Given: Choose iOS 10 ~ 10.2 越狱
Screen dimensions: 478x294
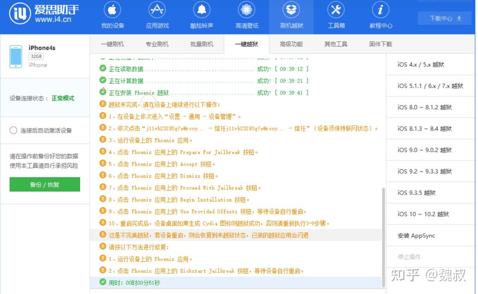Looking at the screenshot, I should coord(430,214).
